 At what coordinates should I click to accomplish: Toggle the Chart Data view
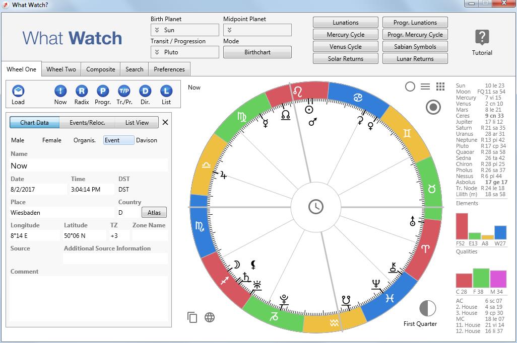[34, 122]
